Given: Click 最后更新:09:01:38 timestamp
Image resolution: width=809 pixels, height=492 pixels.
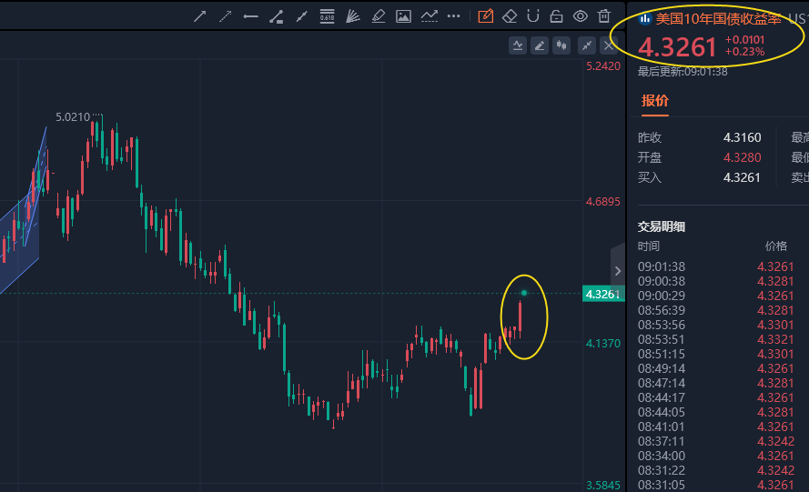Looking at the screenshot, I should tap(683, 72).
